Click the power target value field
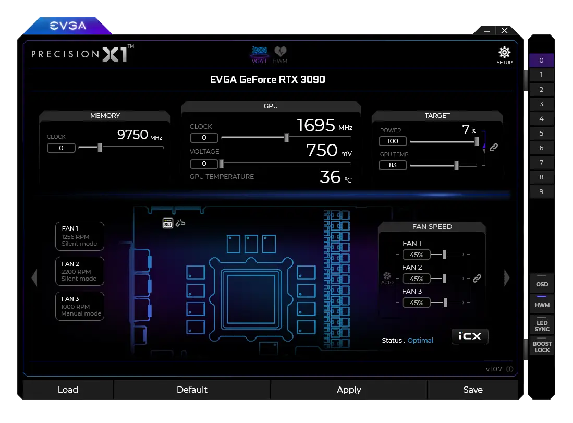Image resolution: width=573 pixels, height=423 pixels. pyautogui.click(x=393, y=141)
